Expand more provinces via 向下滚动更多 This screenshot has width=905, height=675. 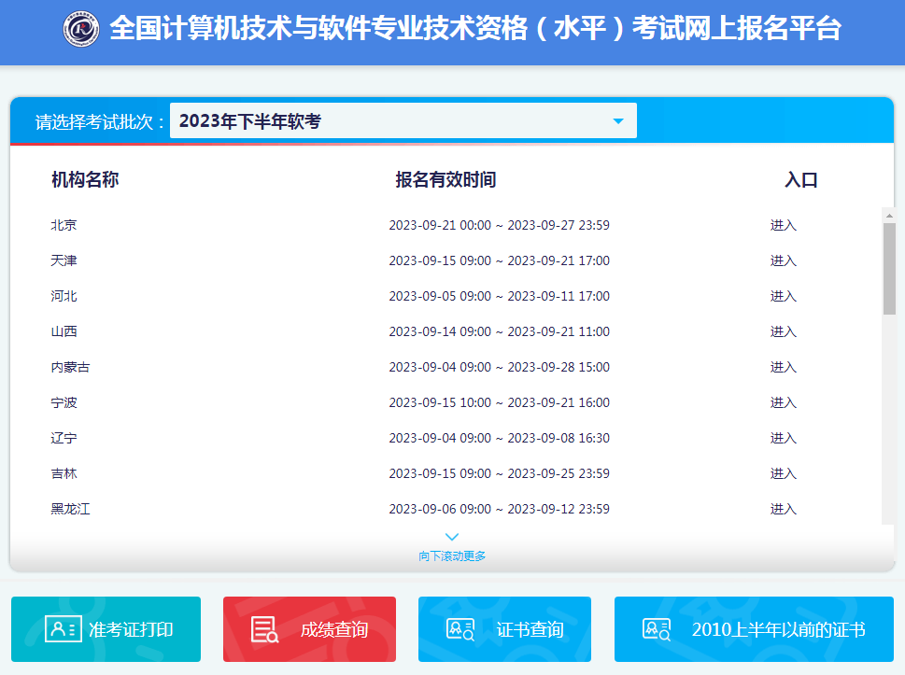(451, 553)
